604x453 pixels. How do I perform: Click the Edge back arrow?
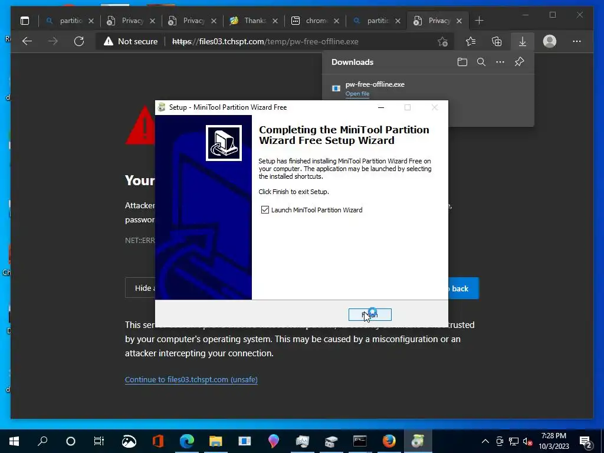[x=27, y=41]
